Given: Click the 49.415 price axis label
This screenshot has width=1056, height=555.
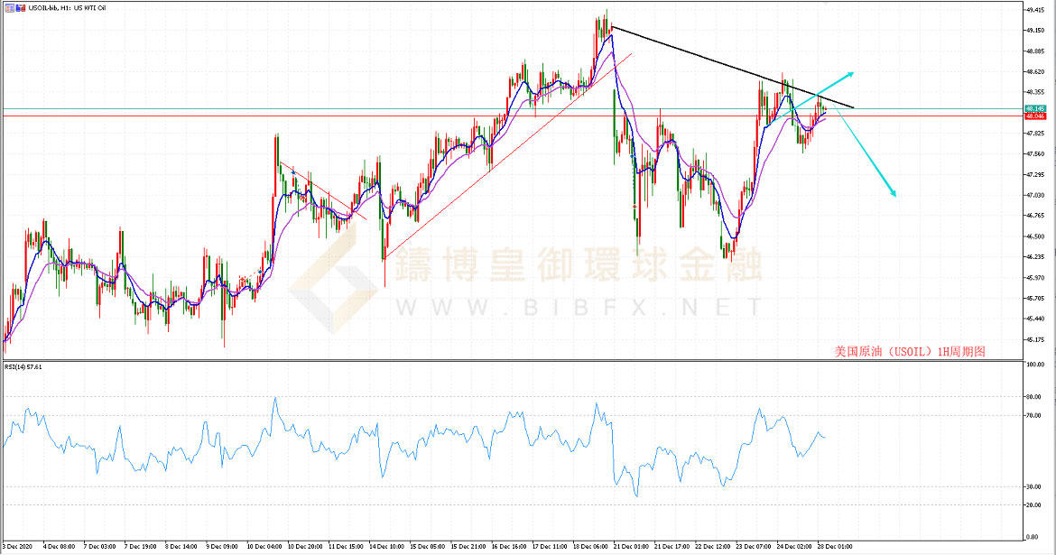Looking at the screenshot, I should tap(1036, 10).
